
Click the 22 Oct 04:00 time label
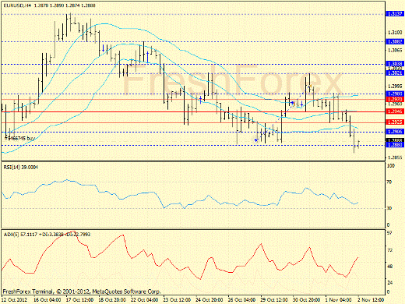pos(144,300)
